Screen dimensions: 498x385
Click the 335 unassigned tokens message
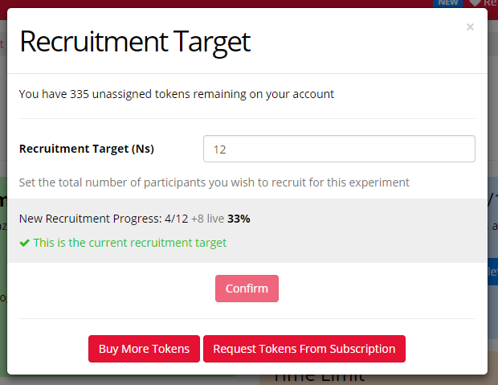[x=177, y=94]
